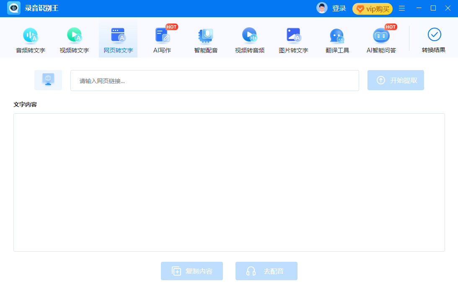Open the 音频转文字 audio-to-text tool

tap(30, 41)
